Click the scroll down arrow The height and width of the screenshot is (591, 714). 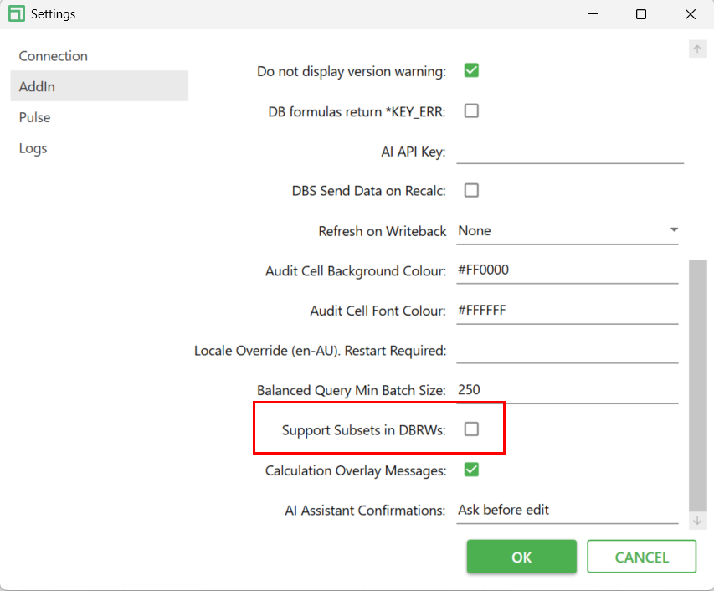tap(697, 521)
